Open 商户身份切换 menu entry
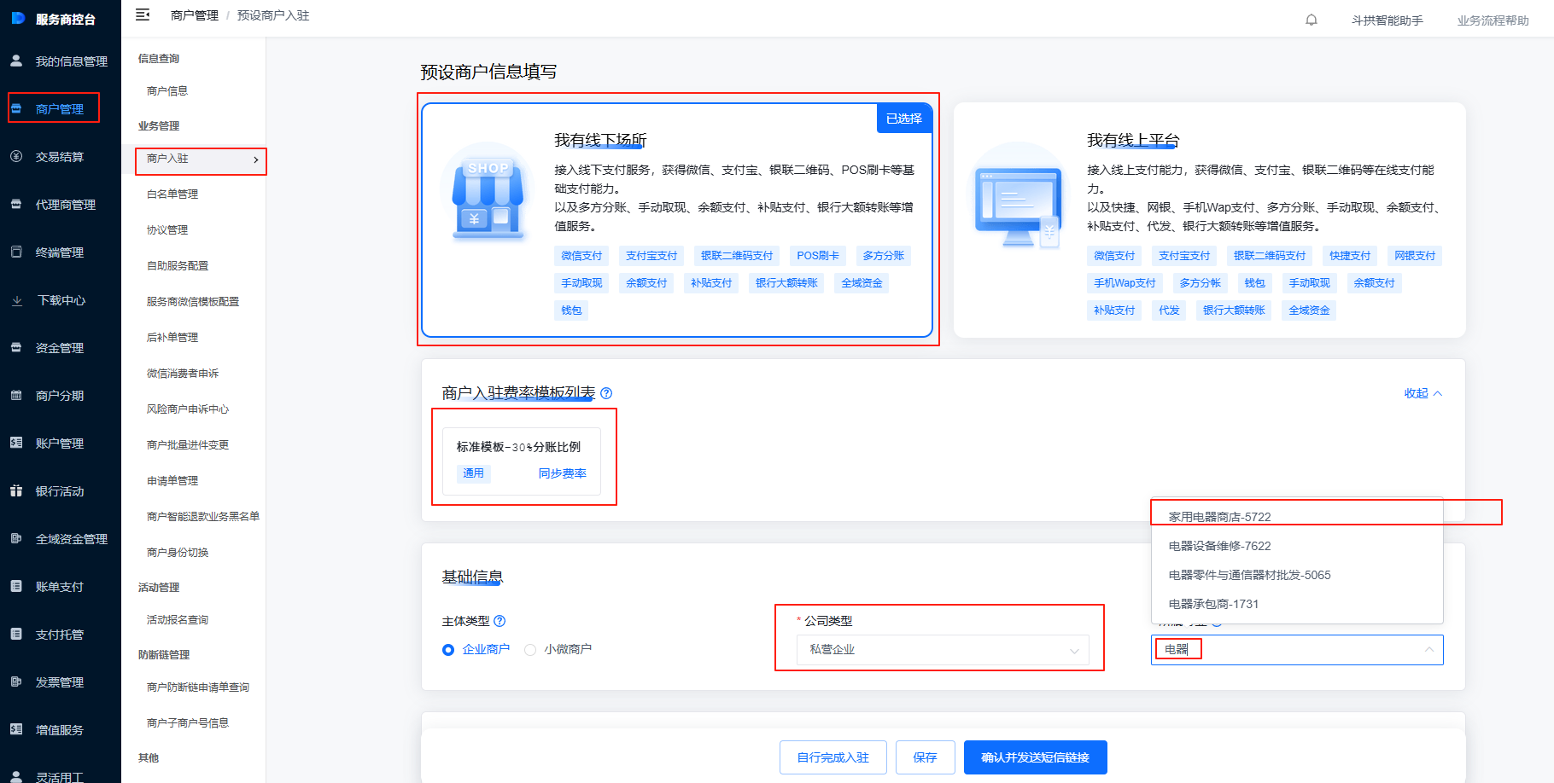Viewport: 1554px width, 783px height. click(x=178, y=552)
